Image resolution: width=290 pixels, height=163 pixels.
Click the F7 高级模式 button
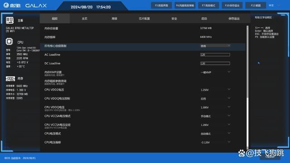tap(208, 5)
